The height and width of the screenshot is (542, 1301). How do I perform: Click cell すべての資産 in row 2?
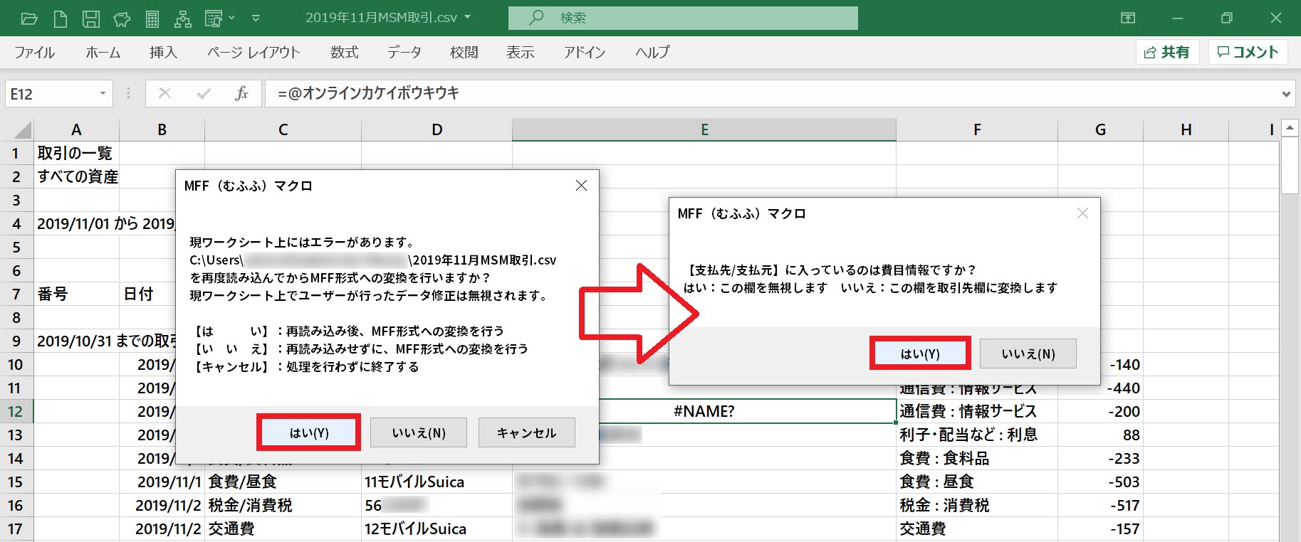pyautogui.click(x=78, y=176)
